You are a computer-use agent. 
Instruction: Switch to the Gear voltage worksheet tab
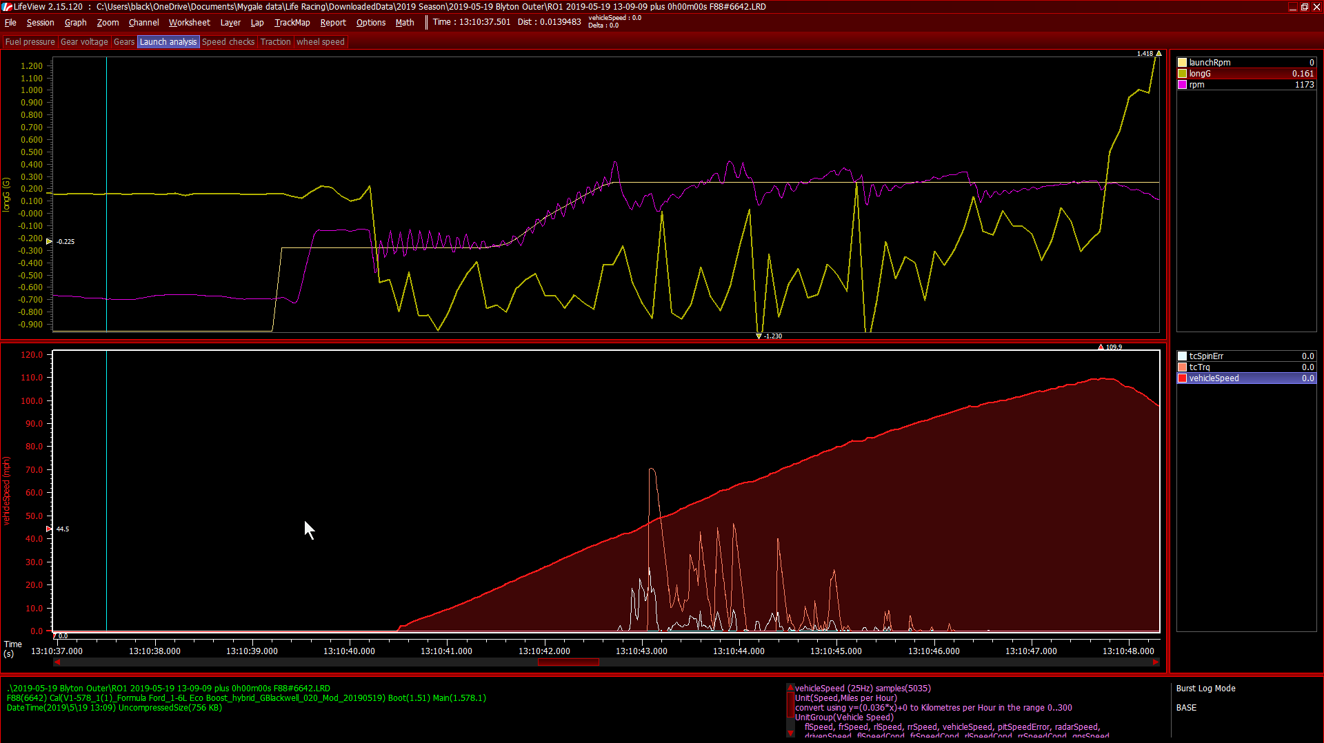(x=84, y=42)
